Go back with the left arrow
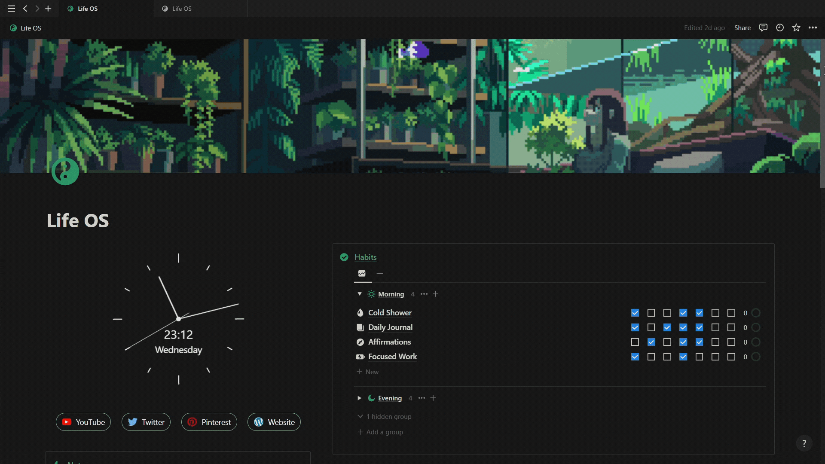This screenshot has width=825, height=464. [25, 9]
